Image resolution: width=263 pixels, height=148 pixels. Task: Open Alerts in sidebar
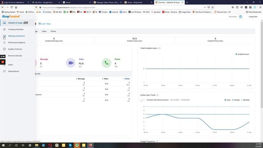pos(10,65)
